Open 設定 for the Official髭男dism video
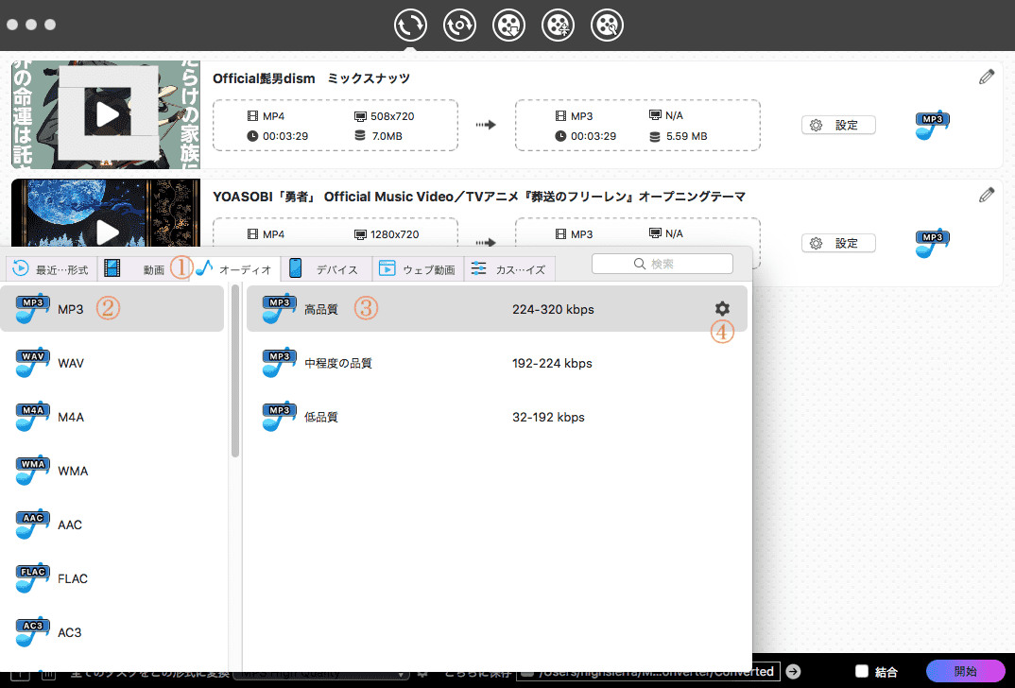This screenshot has width=1015, height=688. tap(838, 125)
